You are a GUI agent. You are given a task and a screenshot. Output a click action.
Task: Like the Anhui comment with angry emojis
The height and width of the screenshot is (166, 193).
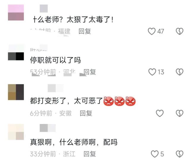coord(160,113)
